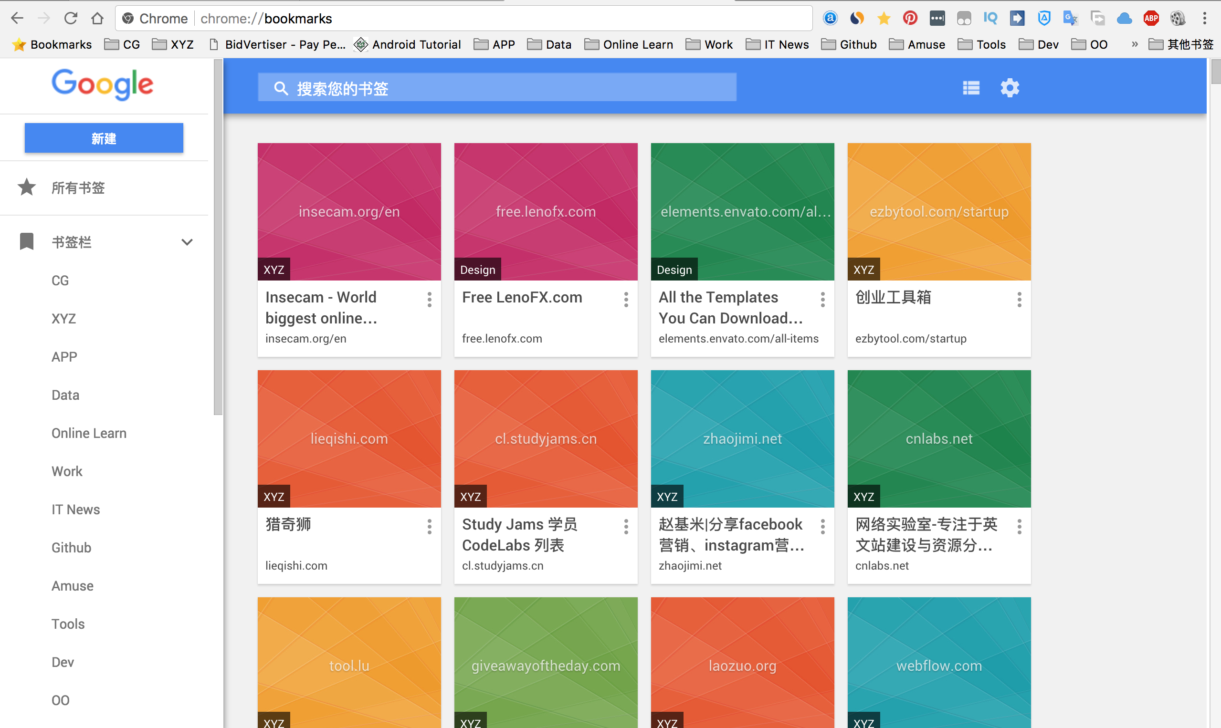Open Chrome three-dot main menu
The image size is (1221, 728).
[1204, 18]
